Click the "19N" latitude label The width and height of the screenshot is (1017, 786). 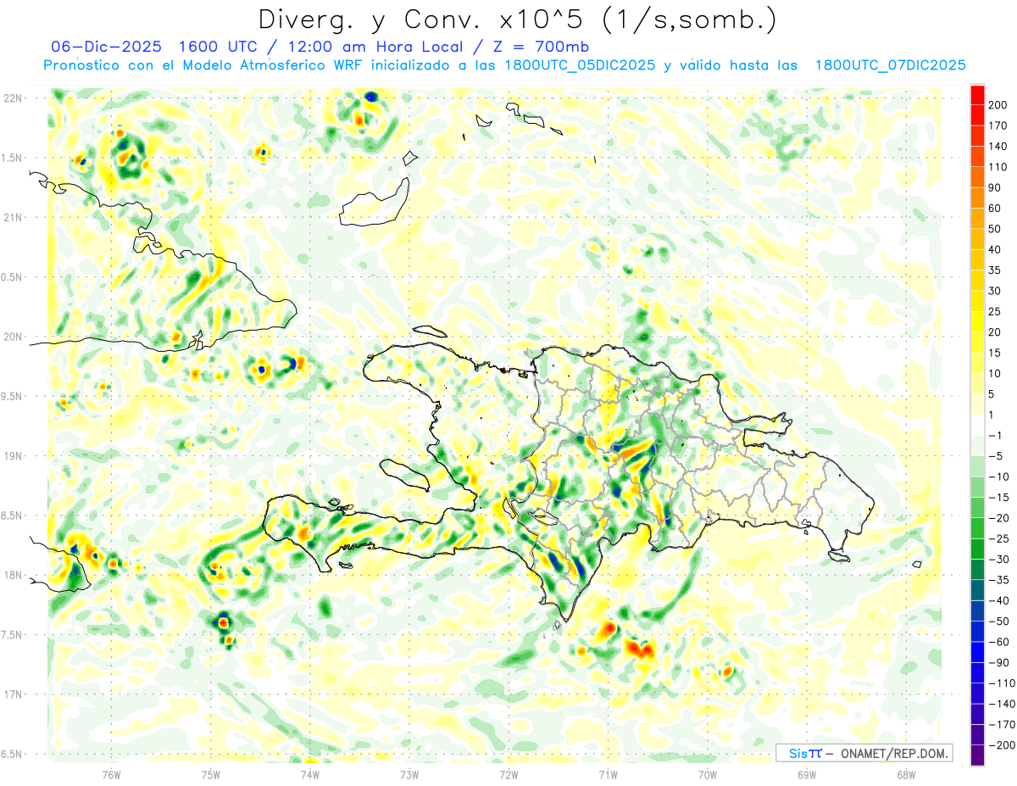coord(12,456)
